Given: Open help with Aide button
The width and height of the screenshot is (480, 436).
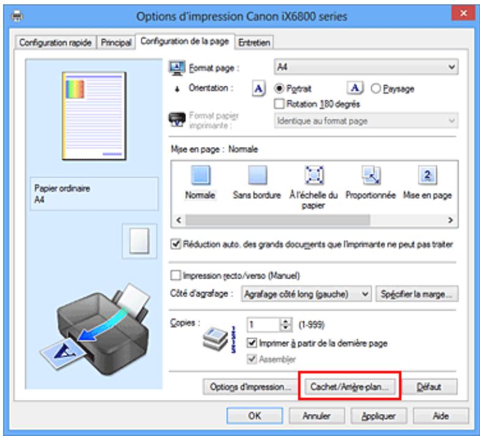Looking at the screenshot, I should pos(441,416).
